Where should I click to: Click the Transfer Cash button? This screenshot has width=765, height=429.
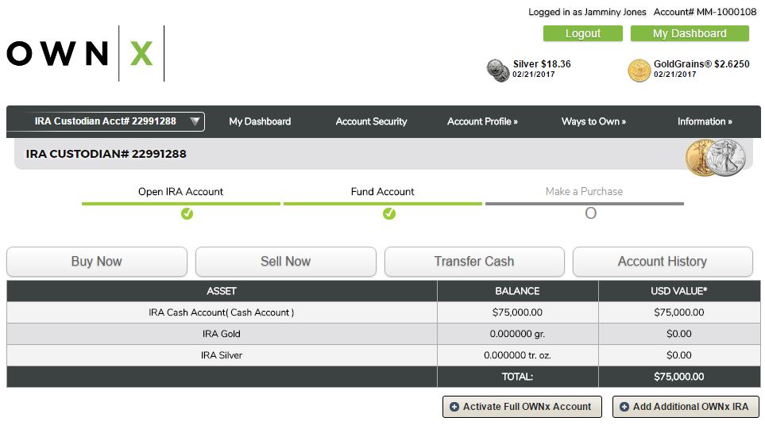click(474, 262)
